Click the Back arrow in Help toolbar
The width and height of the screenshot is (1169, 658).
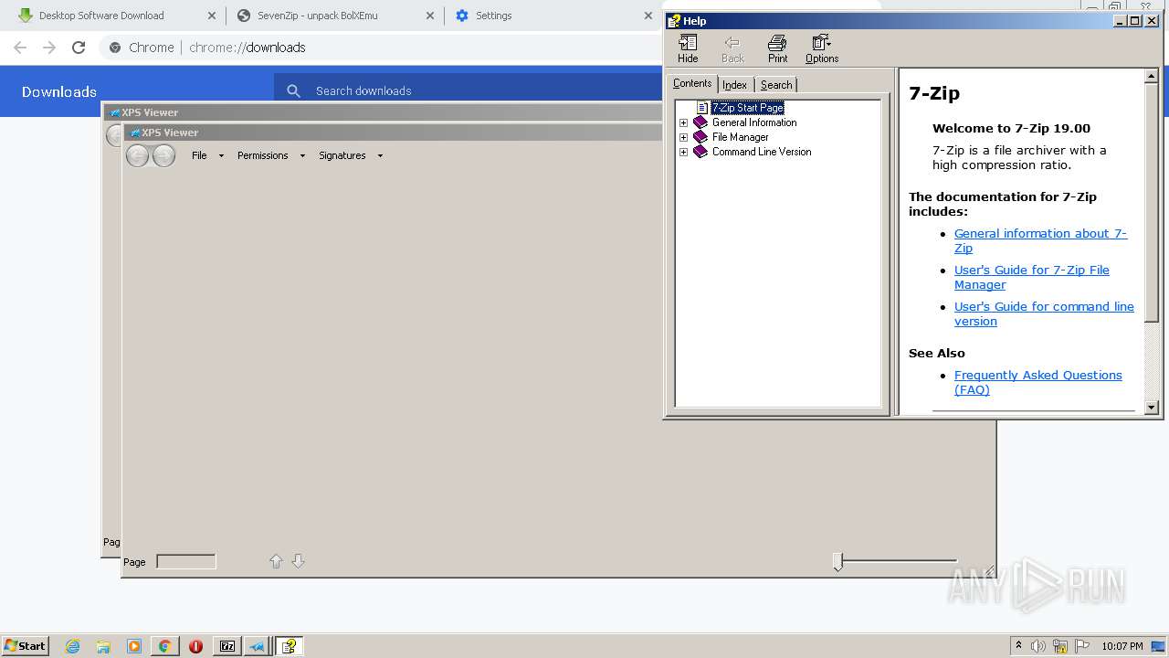pyautogui.click(x=732, y=48)
